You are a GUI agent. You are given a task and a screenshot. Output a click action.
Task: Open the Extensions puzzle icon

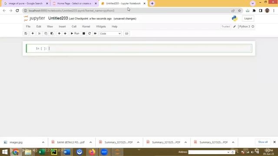coord(254,10)
